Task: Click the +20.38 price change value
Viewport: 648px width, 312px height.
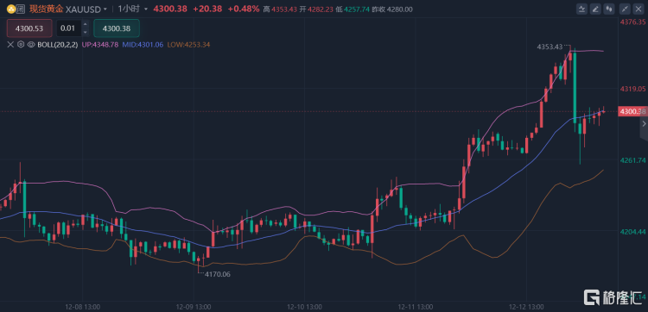Action: click(x=206, y=9)
